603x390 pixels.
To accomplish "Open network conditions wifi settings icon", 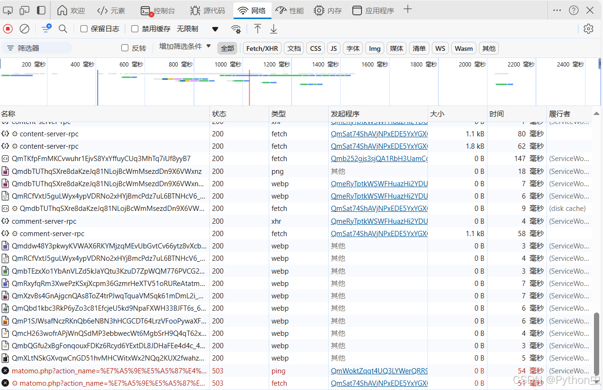I will (236, 29).
